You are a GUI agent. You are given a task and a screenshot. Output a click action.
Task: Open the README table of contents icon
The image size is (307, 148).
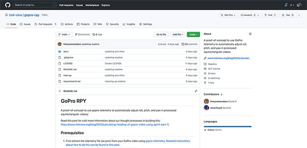60,91
